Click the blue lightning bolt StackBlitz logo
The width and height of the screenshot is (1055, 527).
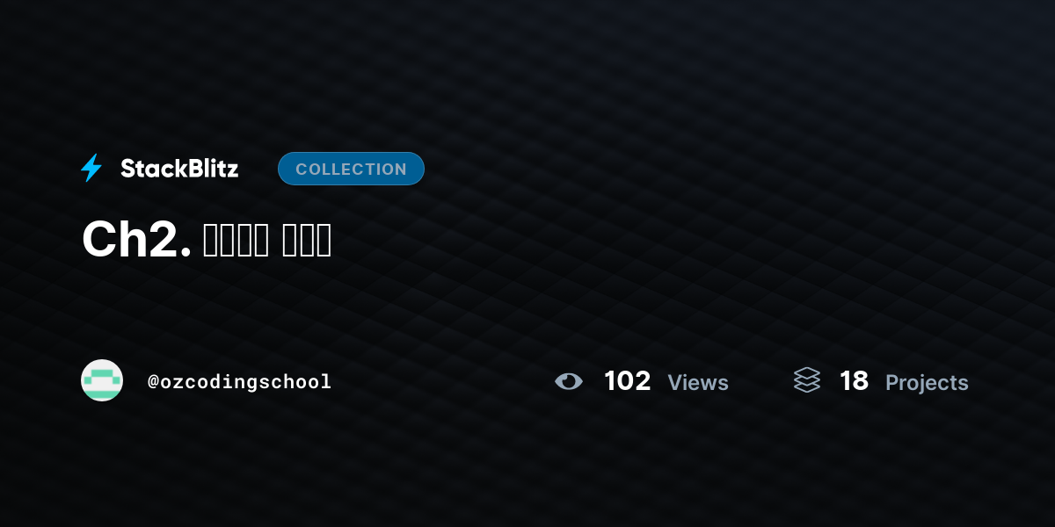tap(91, 168)
